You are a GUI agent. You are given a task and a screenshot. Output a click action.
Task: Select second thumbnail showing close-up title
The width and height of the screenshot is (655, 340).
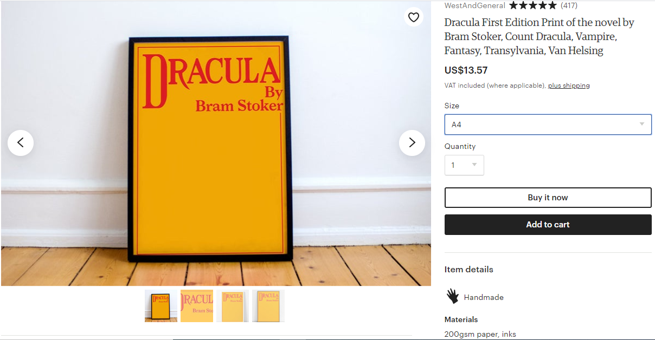point(197,306)
